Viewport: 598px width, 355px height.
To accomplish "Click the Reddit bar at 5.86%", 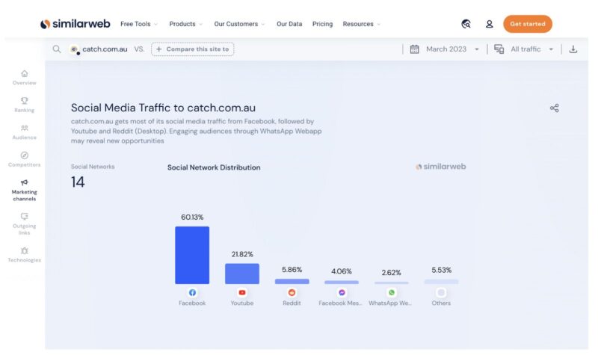I will pyautogui.click(x=292, y=282).
